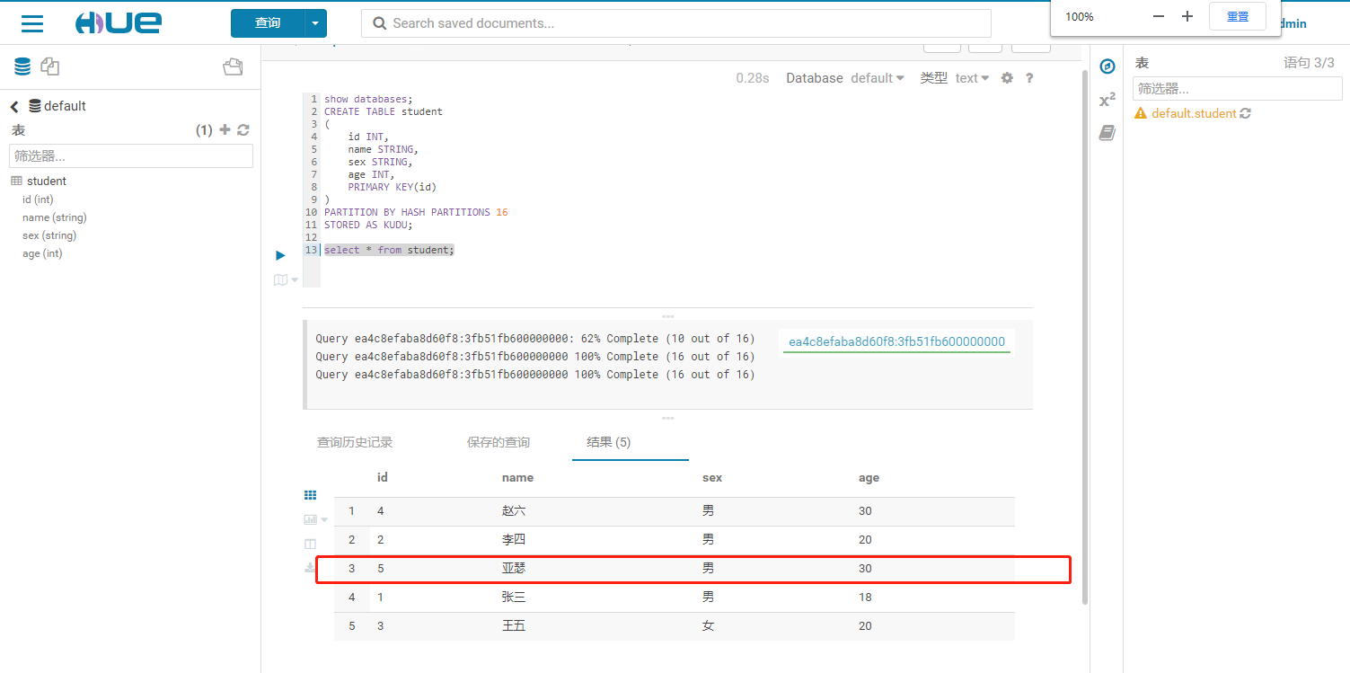Sort by the name column header
The height and width of the screenshot is (673, 1350).
(x=517, y=478)
